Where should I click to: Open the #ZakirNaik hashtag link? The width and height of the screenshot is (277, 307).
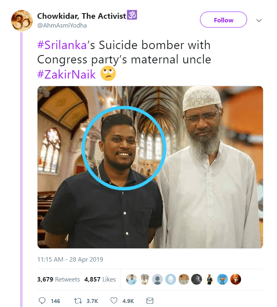(67, 75)
